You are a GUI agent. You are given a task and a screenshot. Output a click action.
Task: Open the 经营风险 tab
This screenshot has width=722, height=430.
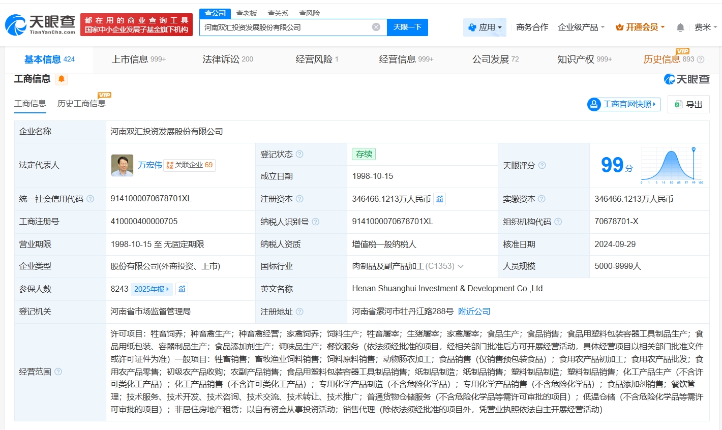pyautogui.click(x=317, y=59)
